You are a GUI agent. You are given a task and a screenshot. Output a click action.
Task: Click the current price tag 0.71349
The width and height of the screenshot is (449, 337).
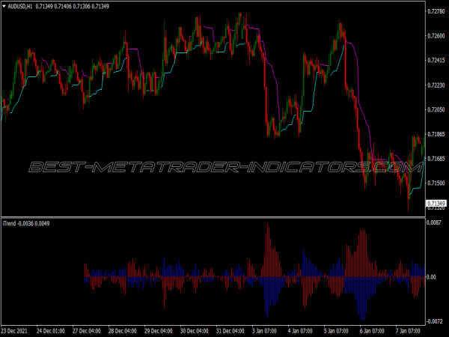click(436, 204)
